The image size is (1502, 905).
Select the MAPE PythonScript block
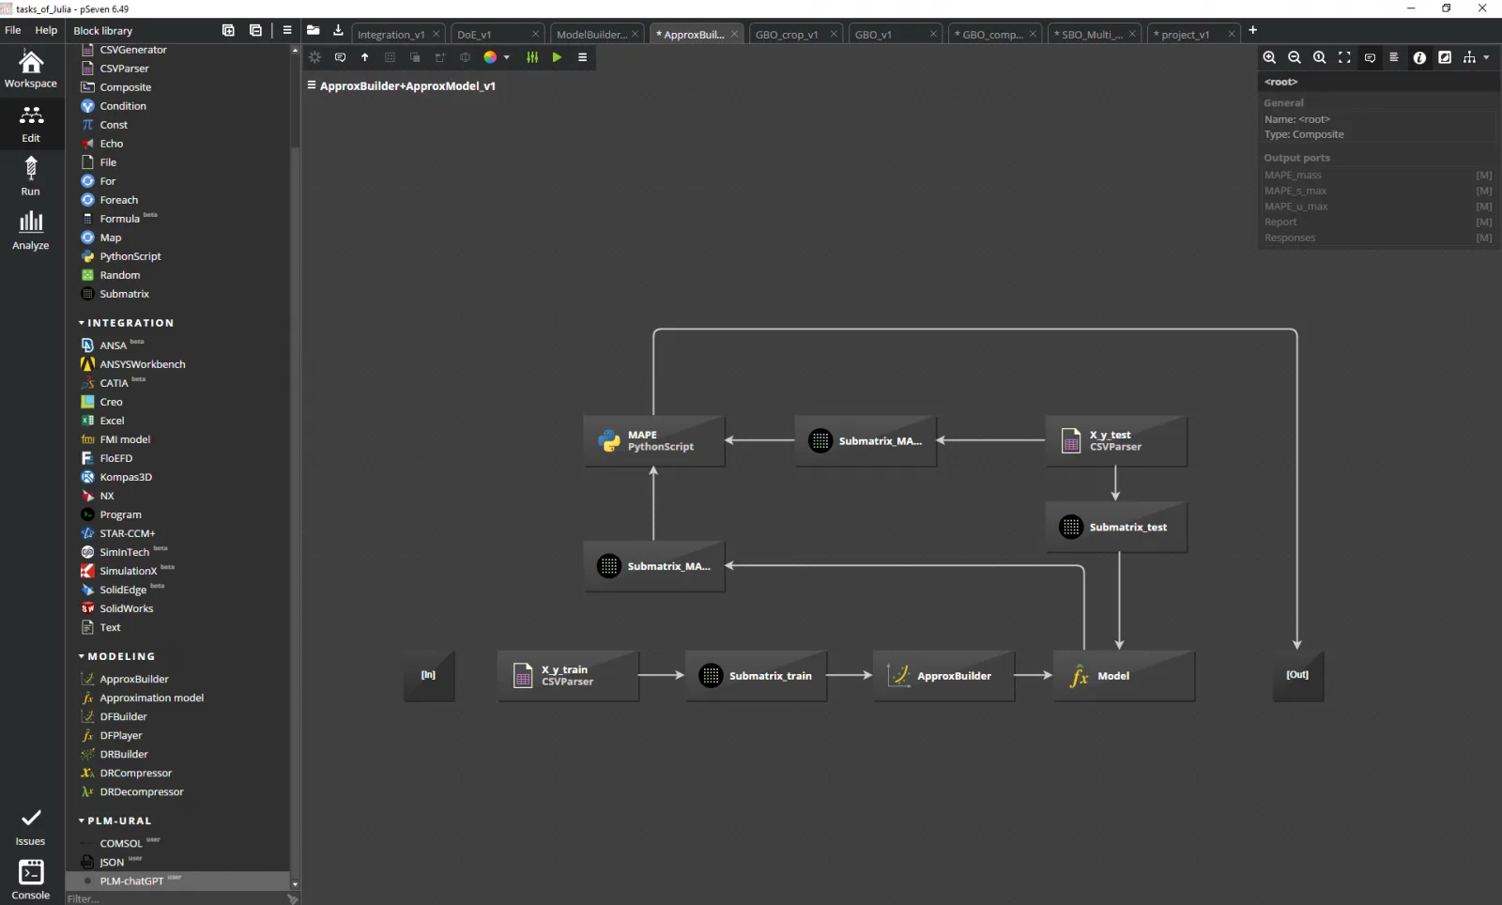pos(654,441)
